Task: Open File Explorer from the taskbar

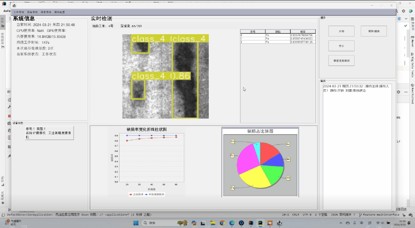Action: coord(213,223)
